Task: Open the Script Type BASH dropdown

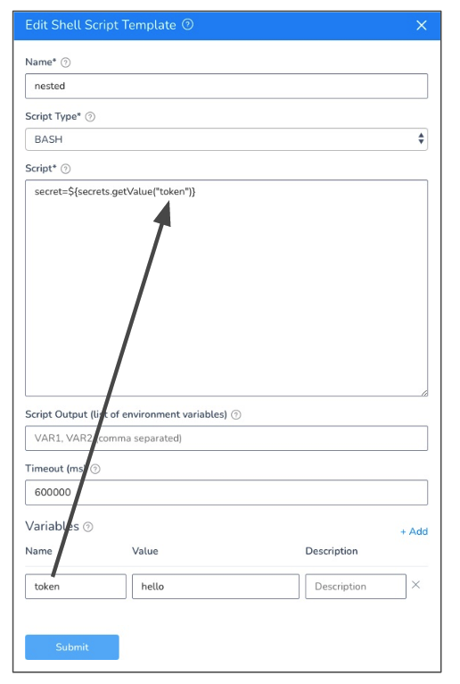Action: 226,139
